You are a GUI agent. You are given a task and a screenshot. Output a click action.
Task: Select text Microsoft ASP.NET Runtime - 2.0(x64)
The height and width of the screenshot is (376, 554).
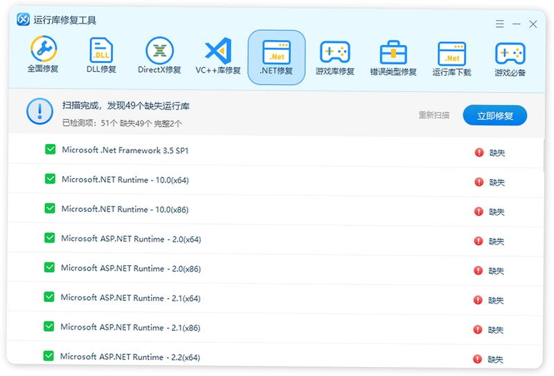[x=131, y=239]
